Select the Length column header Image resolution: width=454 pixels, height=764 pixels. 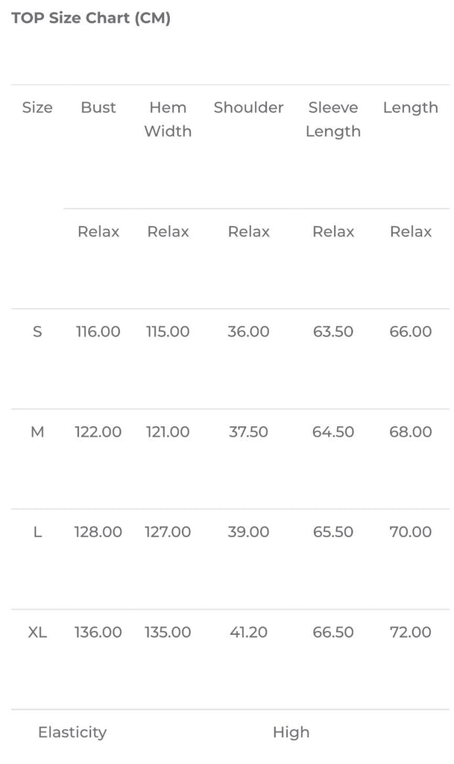pyautogui.click(x=410, y=107)
